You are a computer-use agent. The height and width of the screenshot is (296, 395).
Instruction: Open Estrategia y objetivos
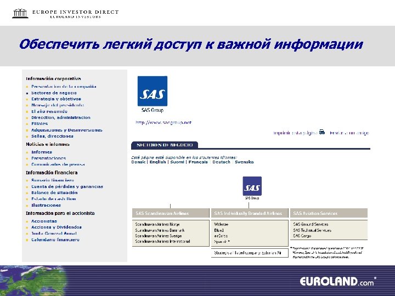pos(56,99)
